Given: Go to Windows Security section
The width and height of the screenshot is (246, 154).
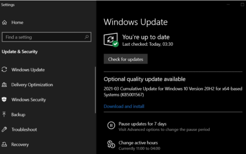Looking at the screenshot, I should pyautogui.click(x=29, y=99).
